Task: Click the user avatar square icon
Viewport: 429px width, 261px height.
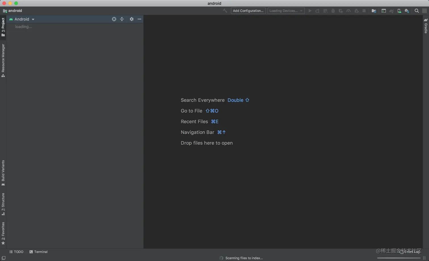Action: (424, 11)
